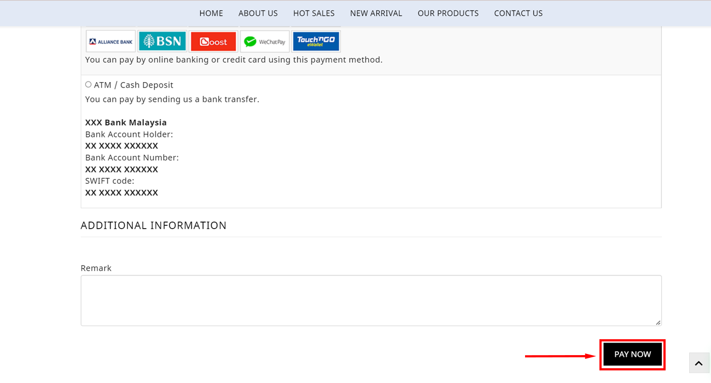
Task: Pick the Boost e-wallet icon
Action: tap(213, 42)
